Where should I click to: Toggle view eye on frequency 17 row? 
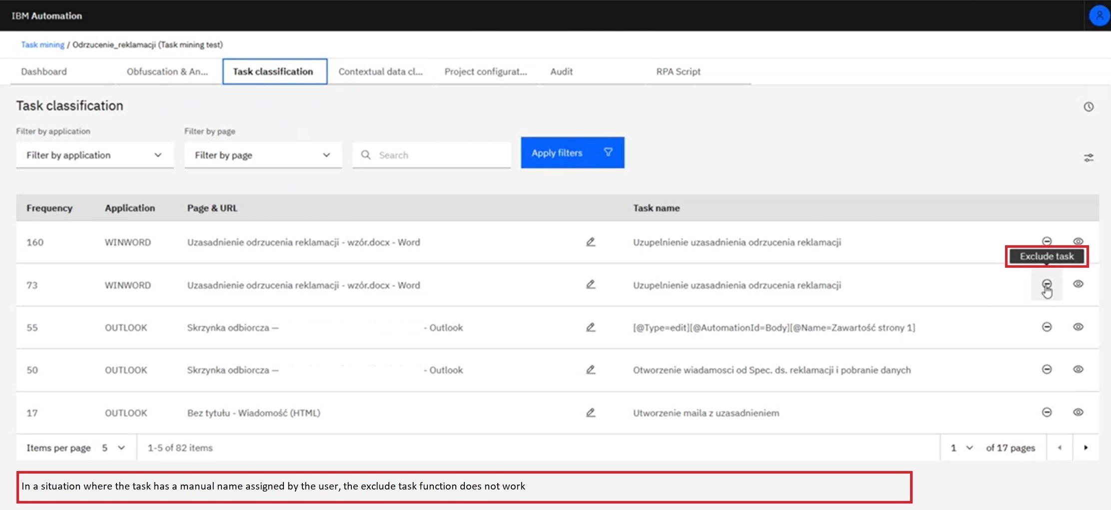[1078, 412]
